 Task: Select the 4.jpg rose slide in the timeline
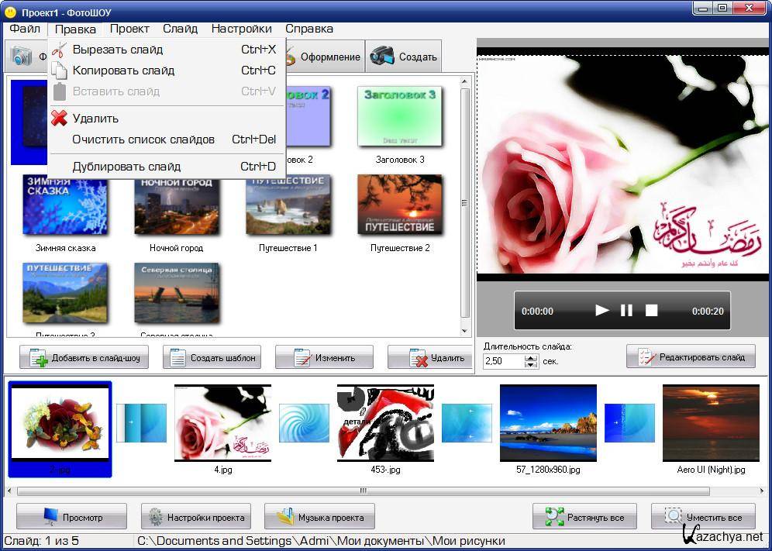click(222, 423)
